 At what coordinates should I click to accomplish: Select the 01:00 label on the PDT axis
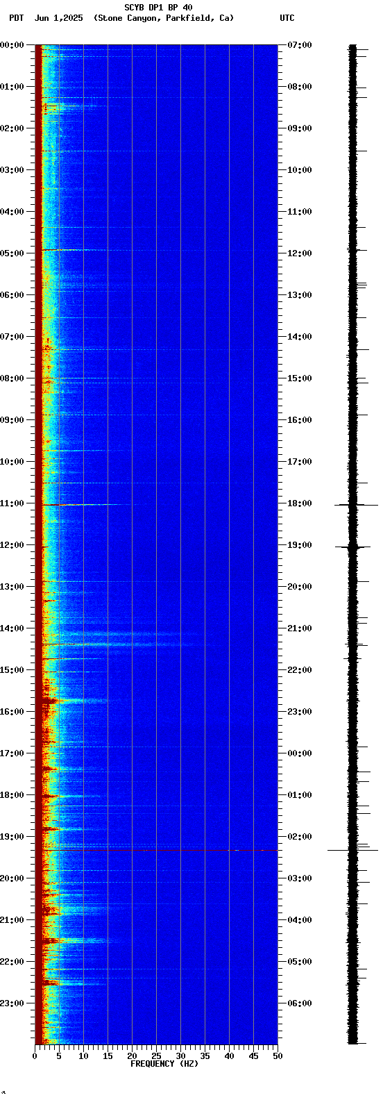tap(11, 87)
